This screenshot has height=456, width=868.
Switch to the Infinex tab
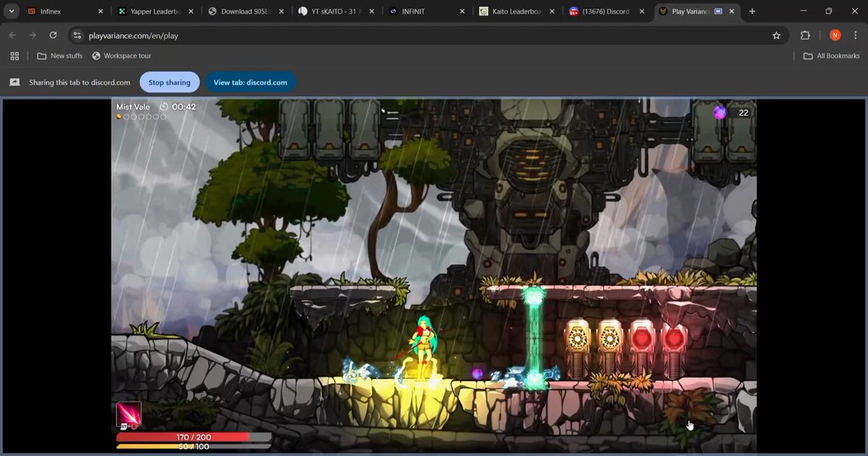click(x=65, y=11)
